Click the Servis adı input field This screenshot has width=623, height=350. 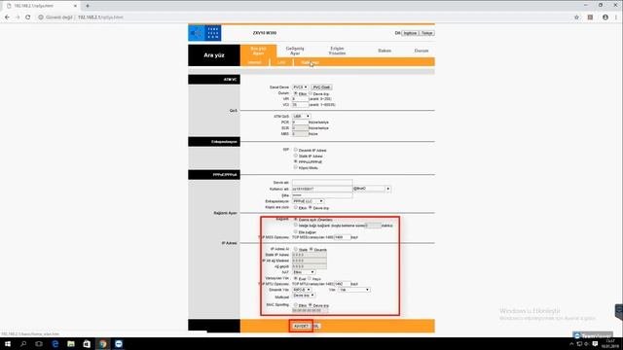322,183
